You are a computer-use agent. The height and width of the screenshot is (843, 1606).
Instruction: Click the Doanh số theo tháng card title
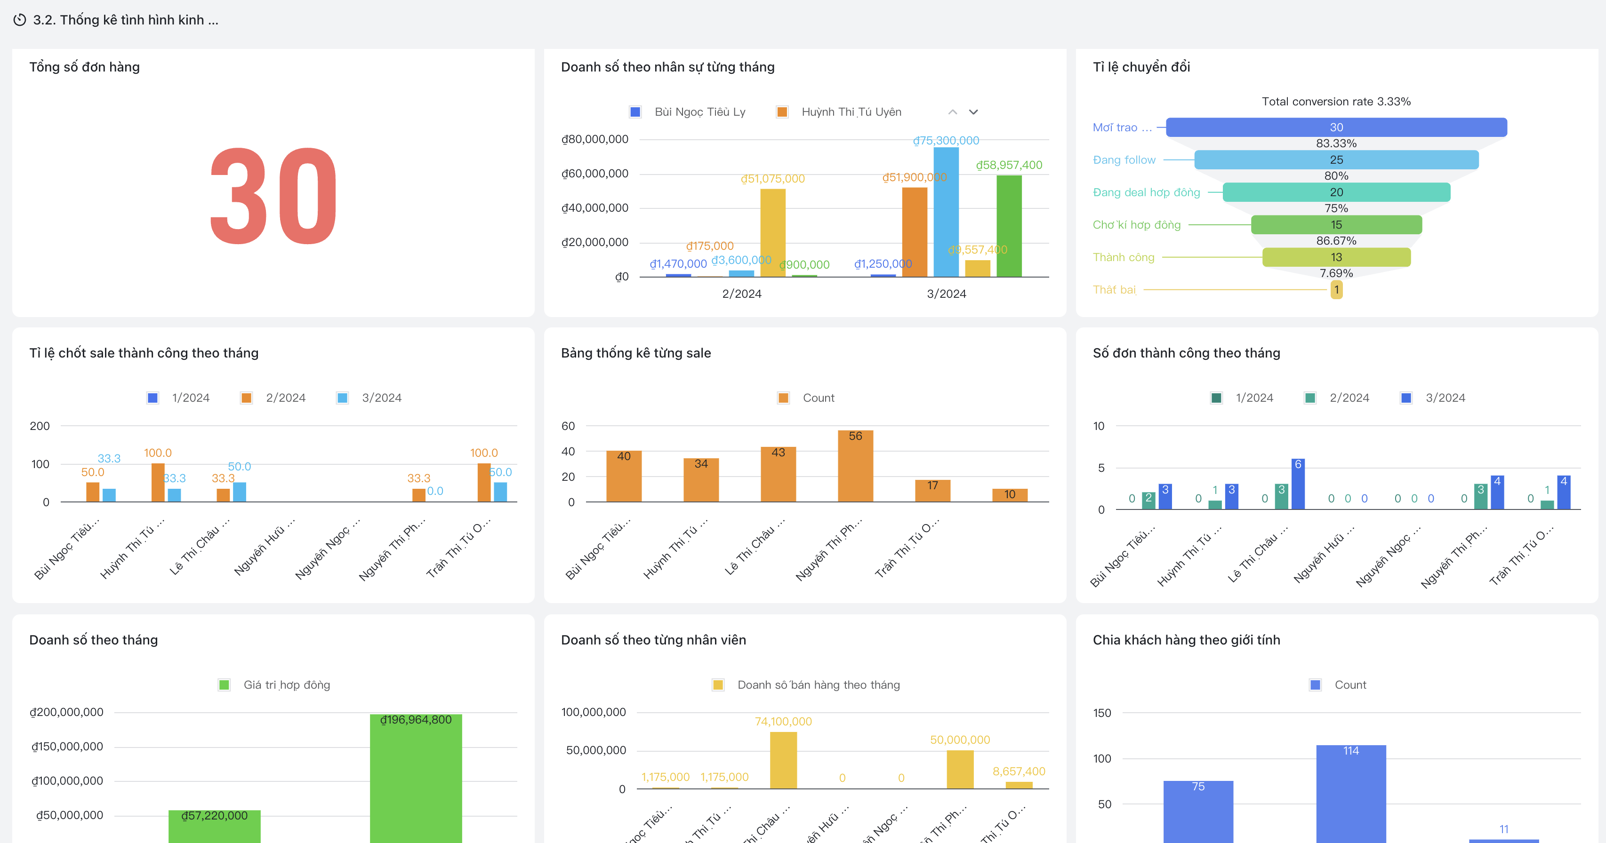94,640
